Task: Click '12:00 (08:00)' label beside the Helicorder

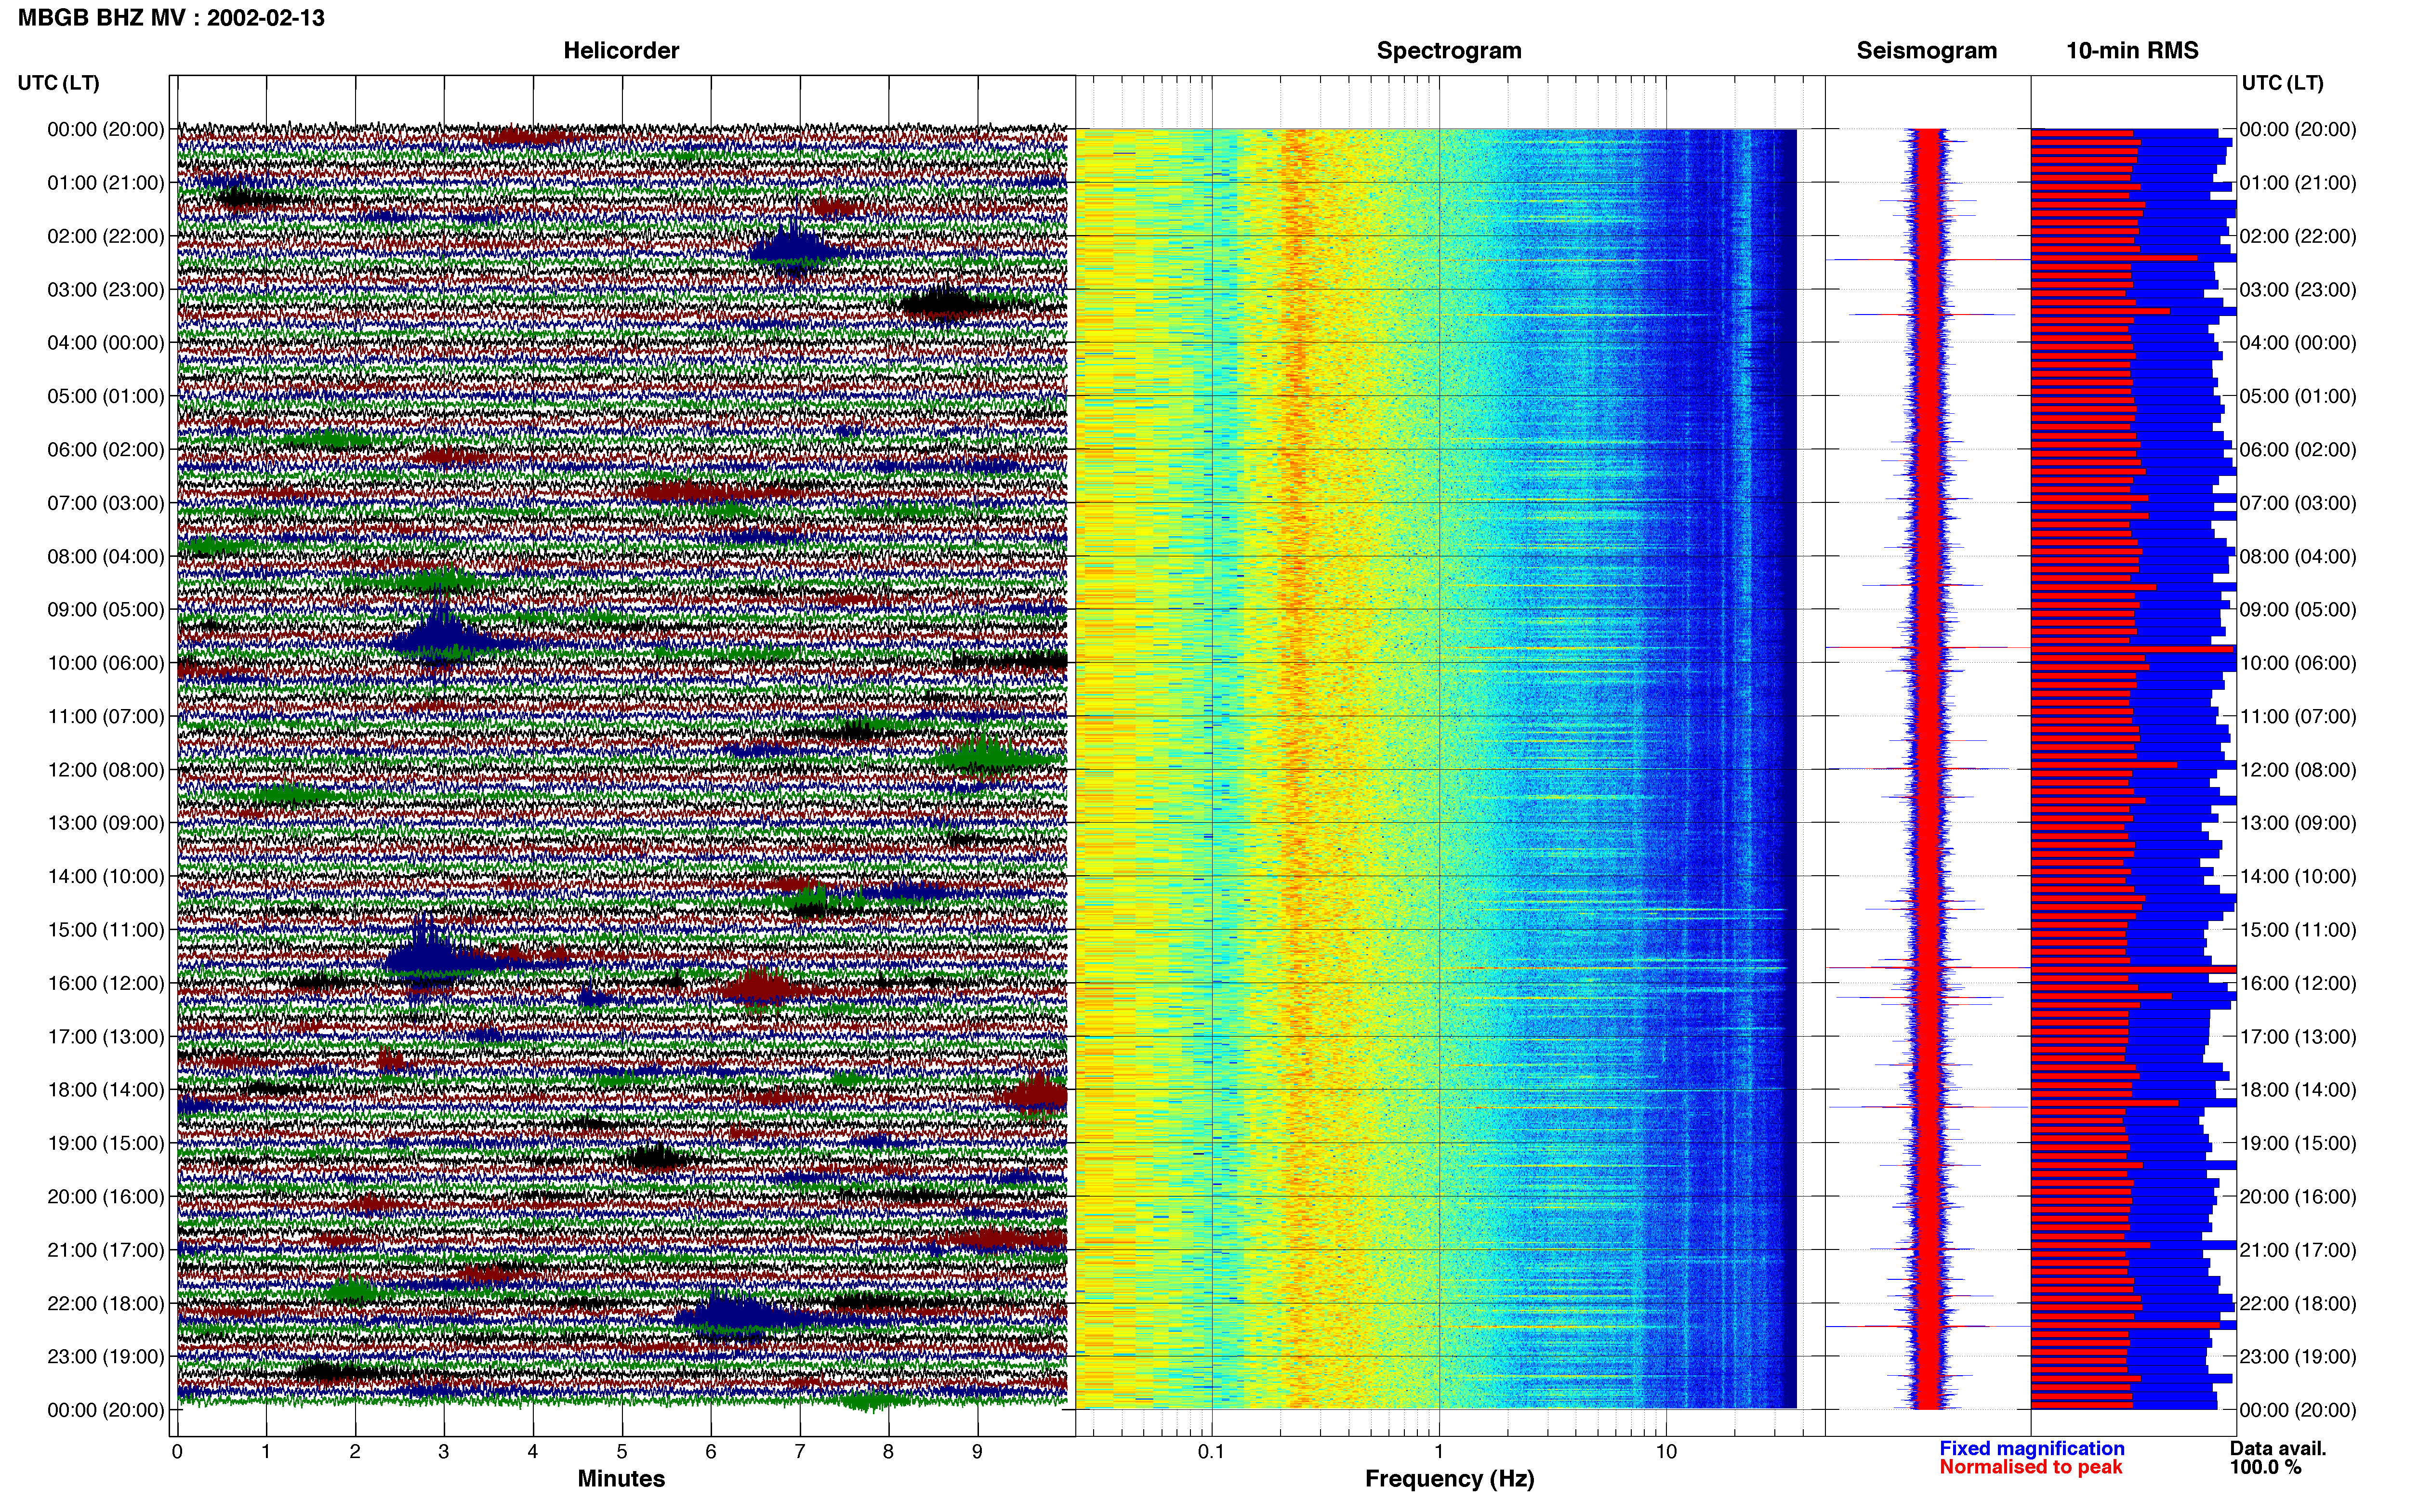Action: click(106, 770)
